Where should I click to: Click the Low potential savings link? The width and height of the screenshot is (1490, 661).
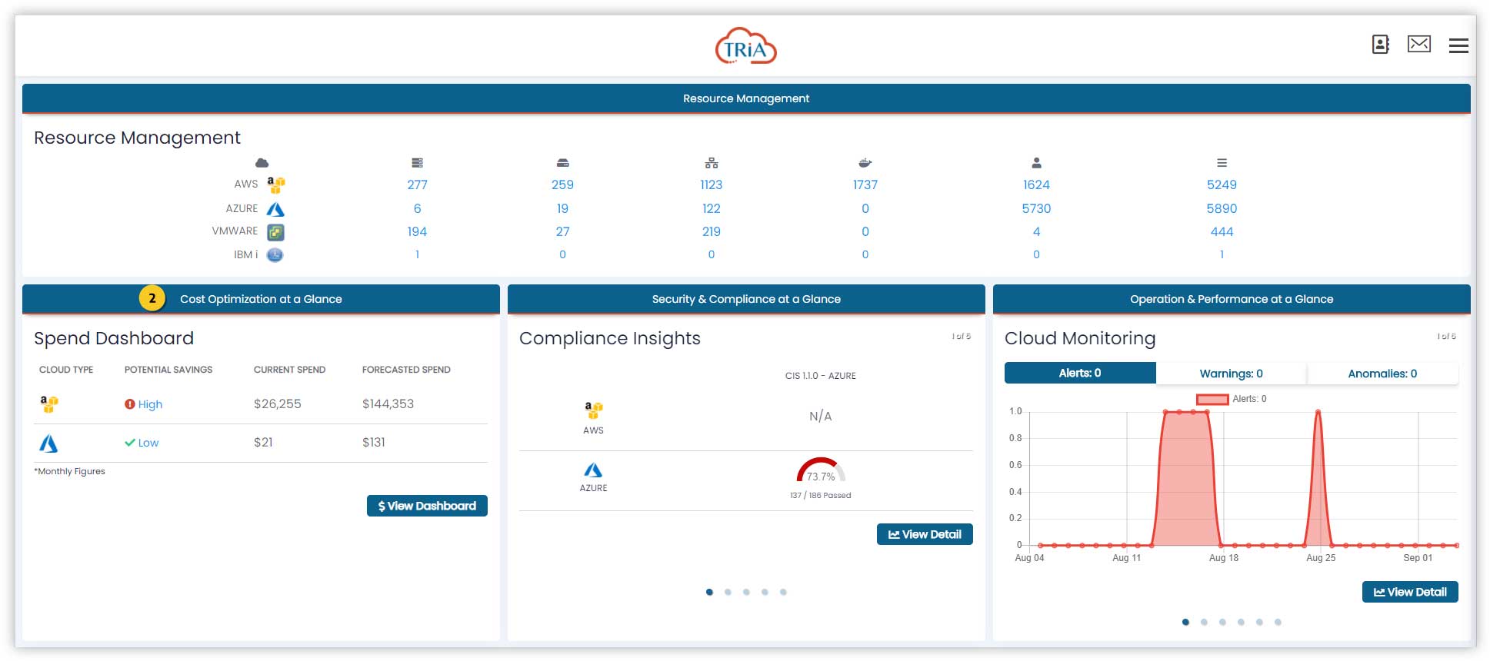(148, 443)
